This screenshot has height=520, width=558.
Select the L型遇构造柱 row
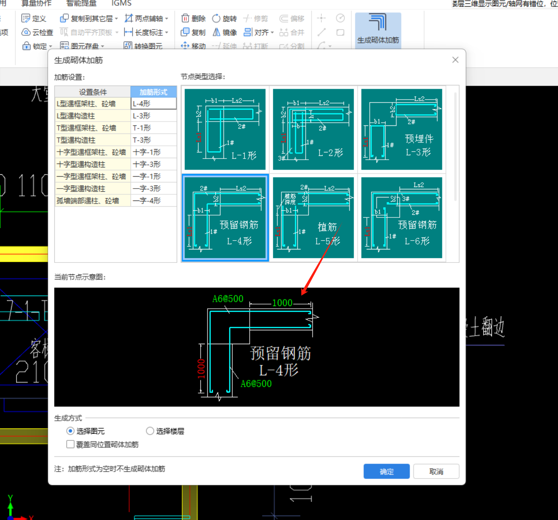115,116
